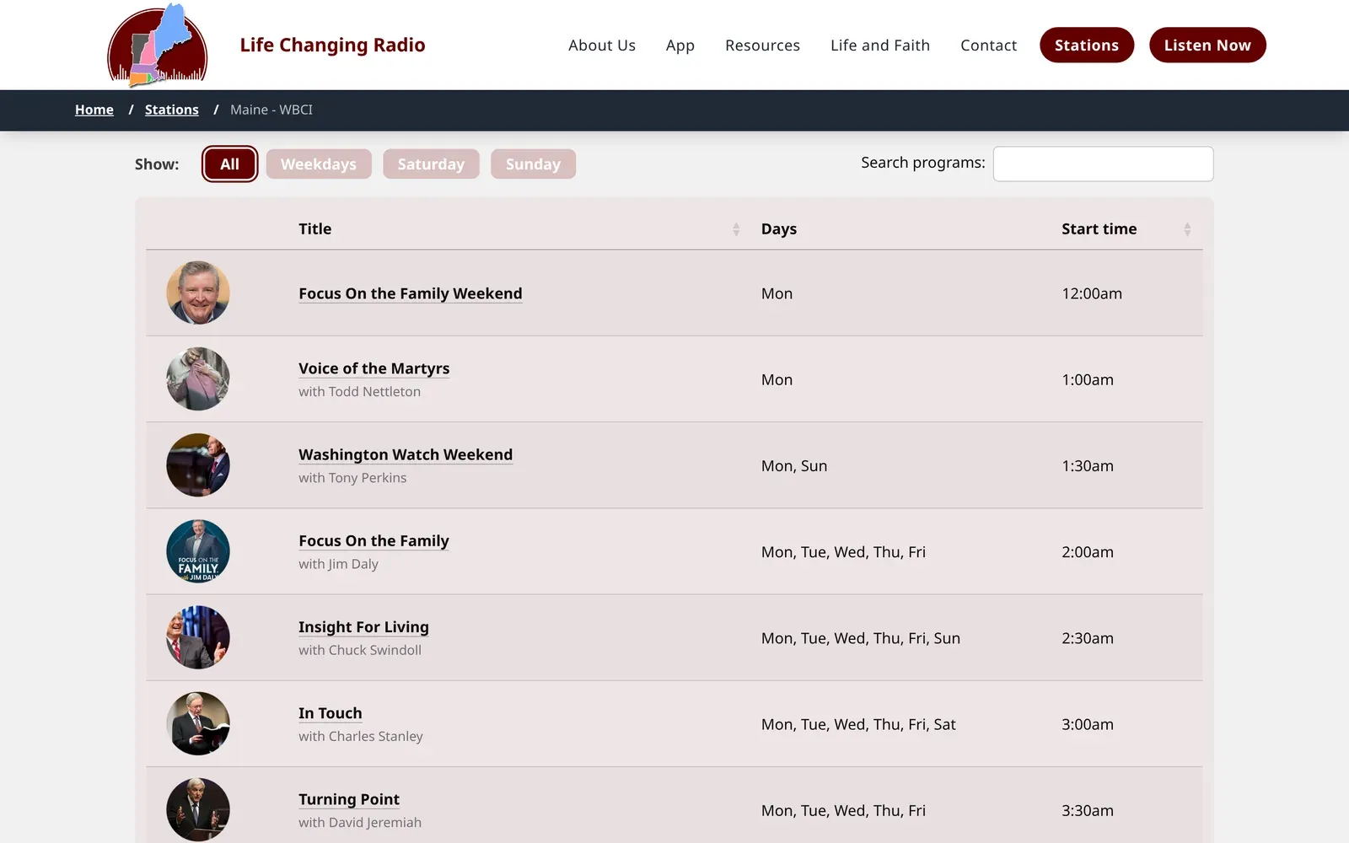Click the 'with Tony Perkins' subtitle
Viewport: 1349px width, 843px height.
pos(352,478)
